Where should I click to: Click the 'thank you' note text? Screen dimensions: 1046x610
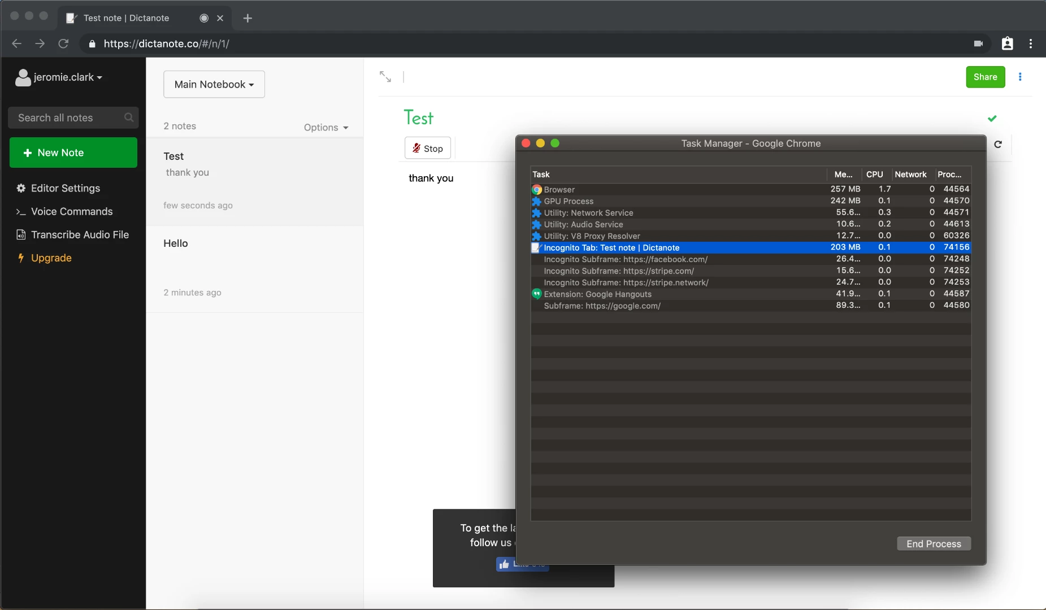point(431,178)
